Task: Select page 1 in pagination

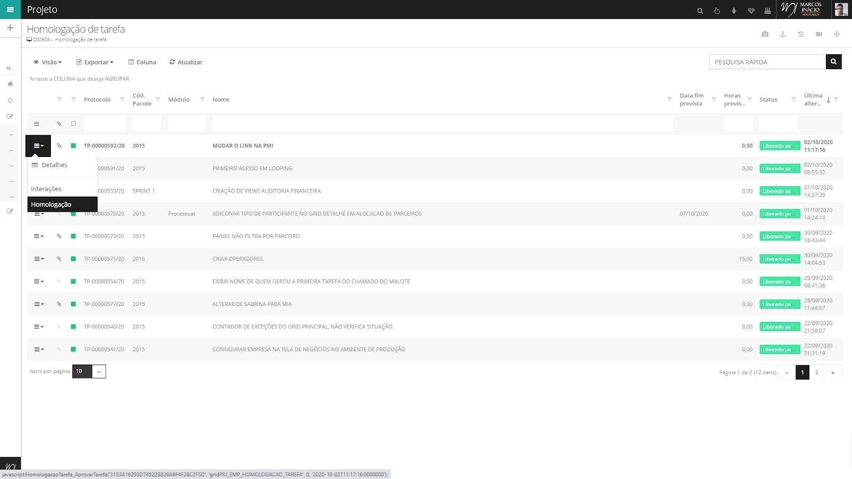Action: pos(802,373)
